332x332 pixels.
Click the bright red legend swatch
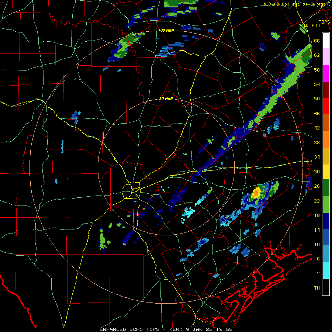click(x=326, y=106)
